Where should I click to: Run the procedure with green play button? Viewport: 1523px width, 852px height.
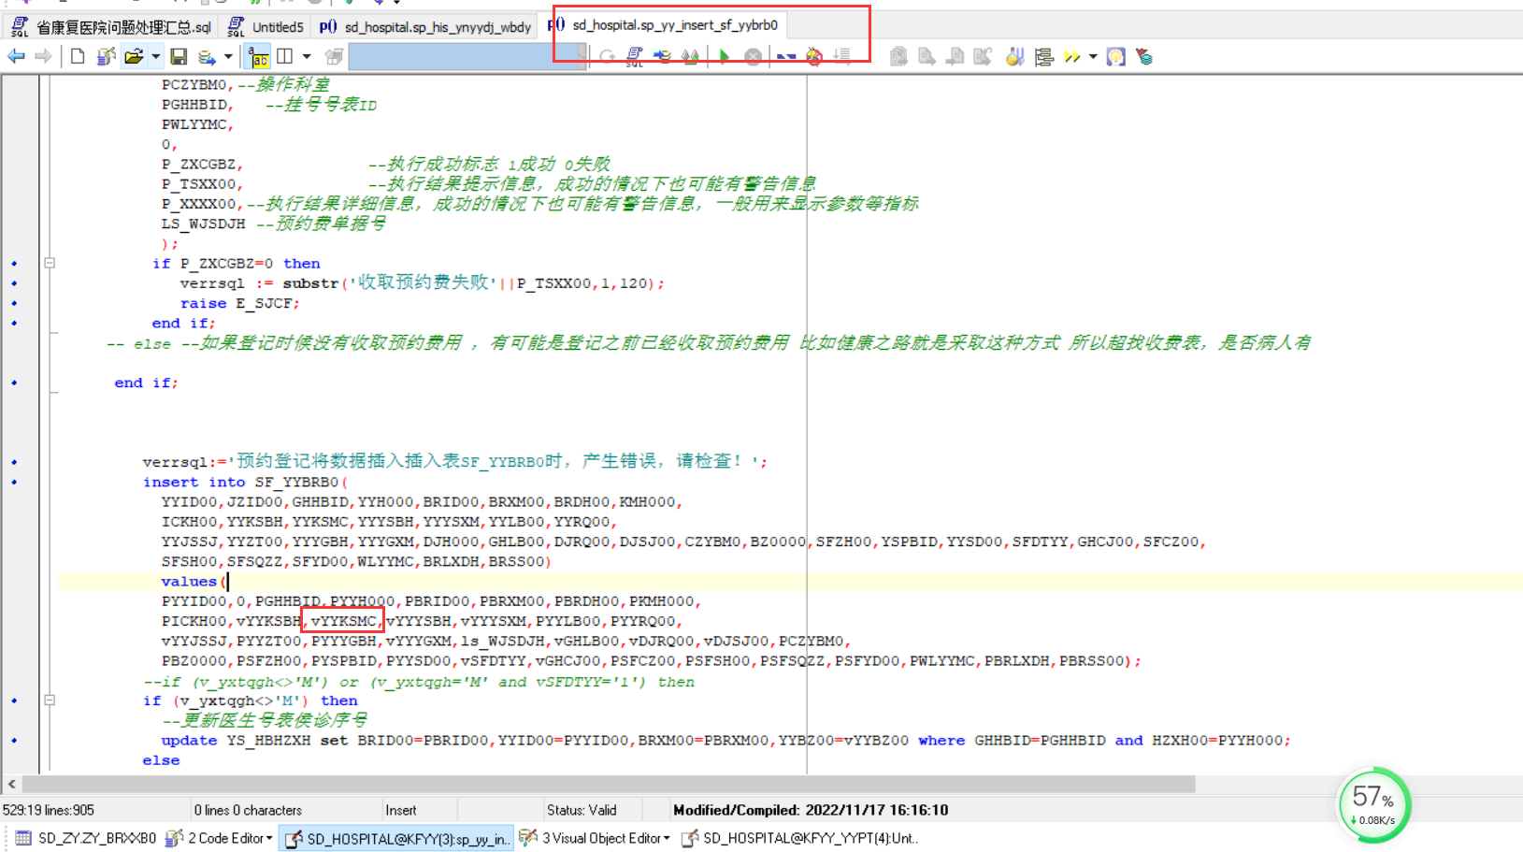click(724, 57)
